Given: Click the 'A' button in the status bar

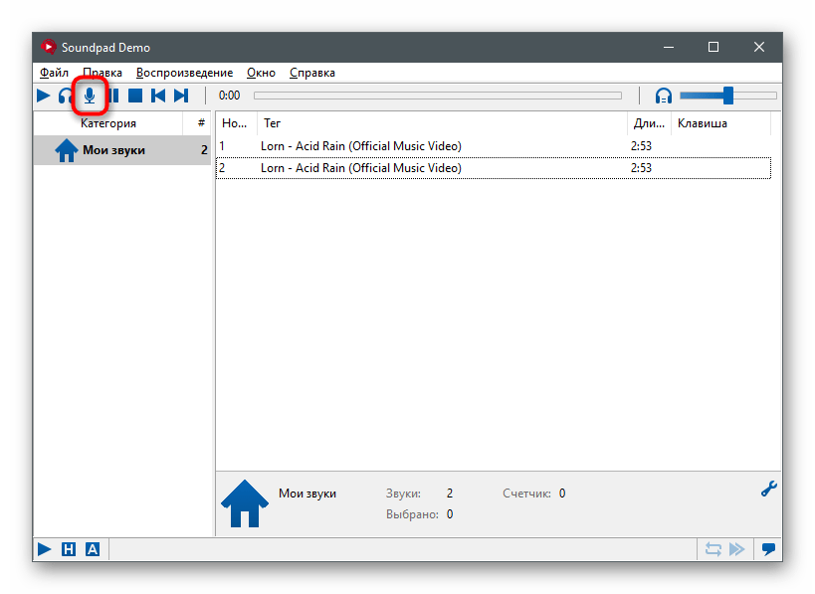Looking at the screenshot, I should pos(93,549).
